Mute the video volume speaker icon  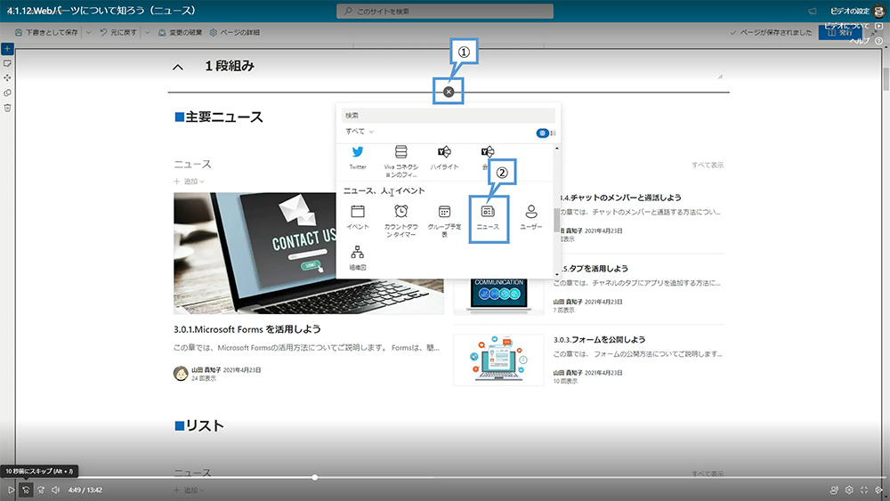coord(55,489)
